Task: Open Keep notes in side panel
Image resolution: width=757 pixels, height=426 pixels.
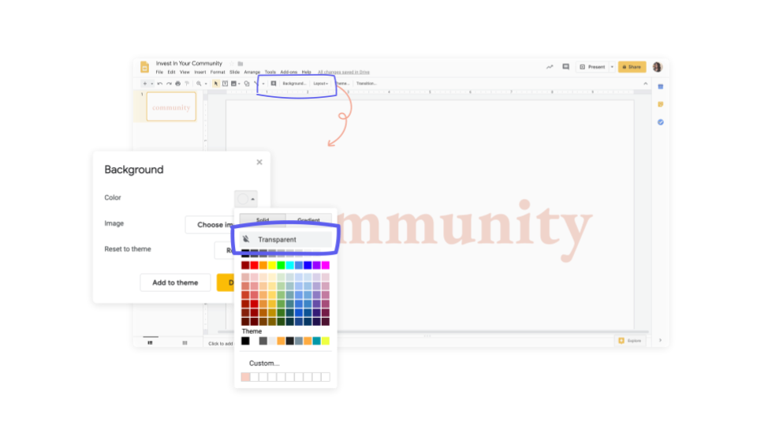Action: [x=661, y=104]
